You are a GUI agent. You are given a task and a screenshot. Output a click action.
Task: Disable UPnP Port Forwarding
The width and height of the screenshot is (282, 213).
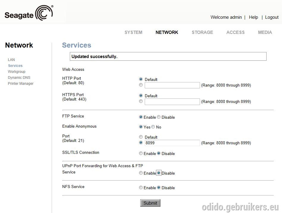tap(159, 173)
